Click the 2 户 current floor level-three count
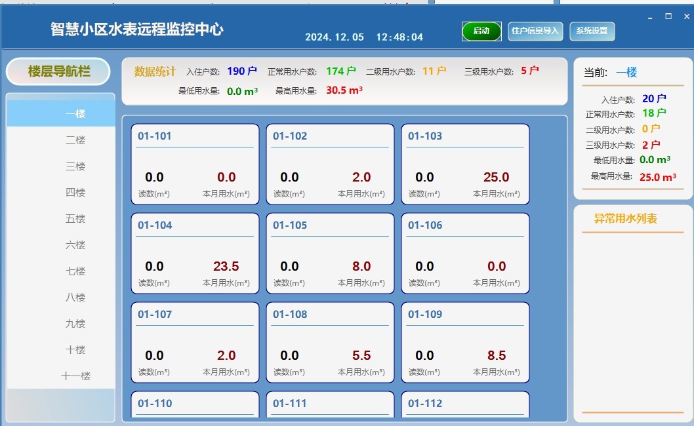This screenshot has height=426, width=694. point(651,145)
